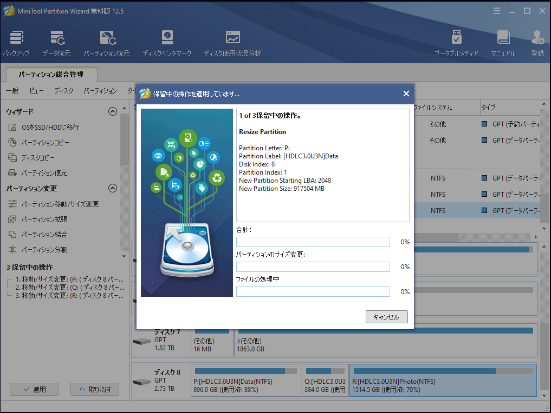This screenshot has height=413, width=551.
Task: Click the 3 保留中の操作 heading
Action: click(x=29, y=267)
